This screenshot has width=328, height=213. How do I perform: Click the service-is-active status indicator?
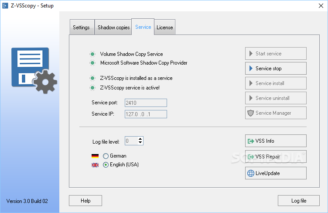click(92, 88)
